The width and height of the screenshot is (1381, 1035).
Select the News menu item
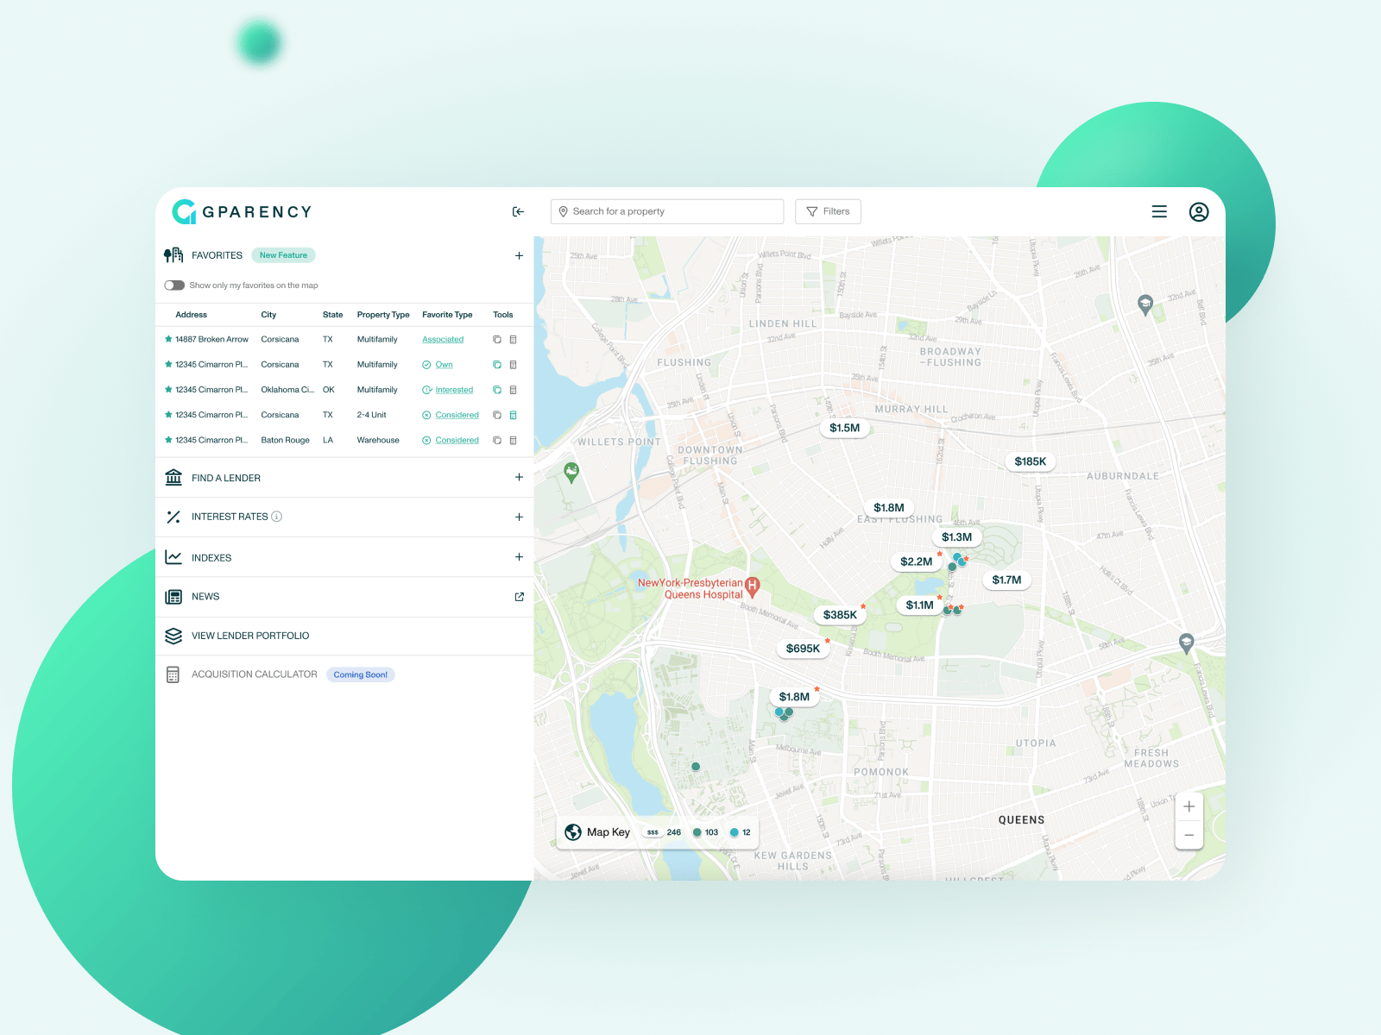point(205,597)
